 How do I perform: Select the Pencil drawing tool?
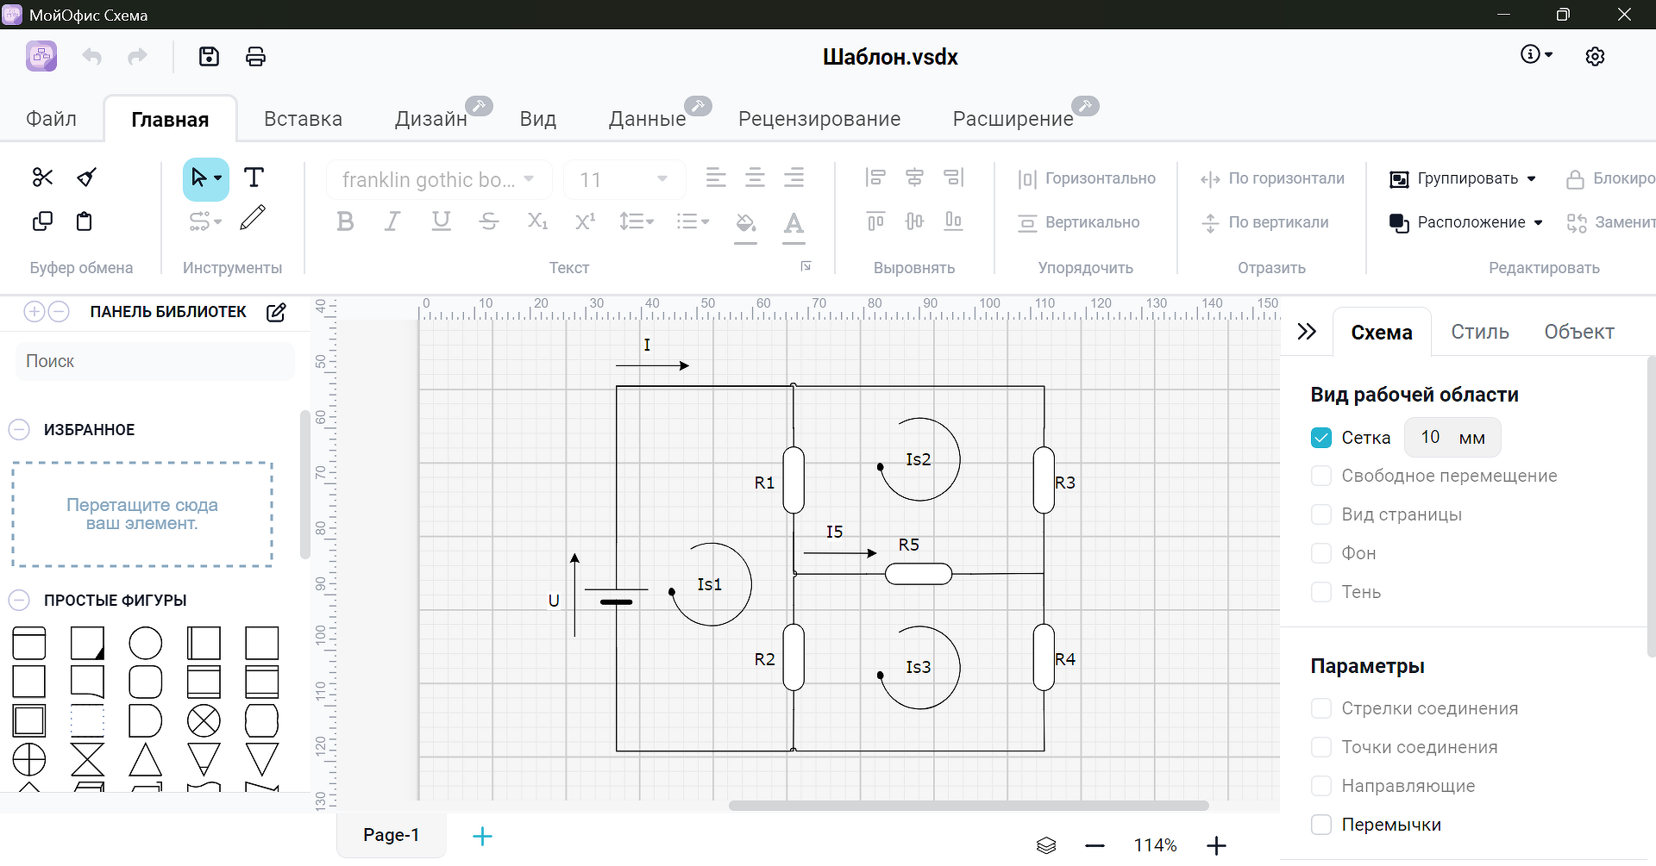click(x=253, y=218)
